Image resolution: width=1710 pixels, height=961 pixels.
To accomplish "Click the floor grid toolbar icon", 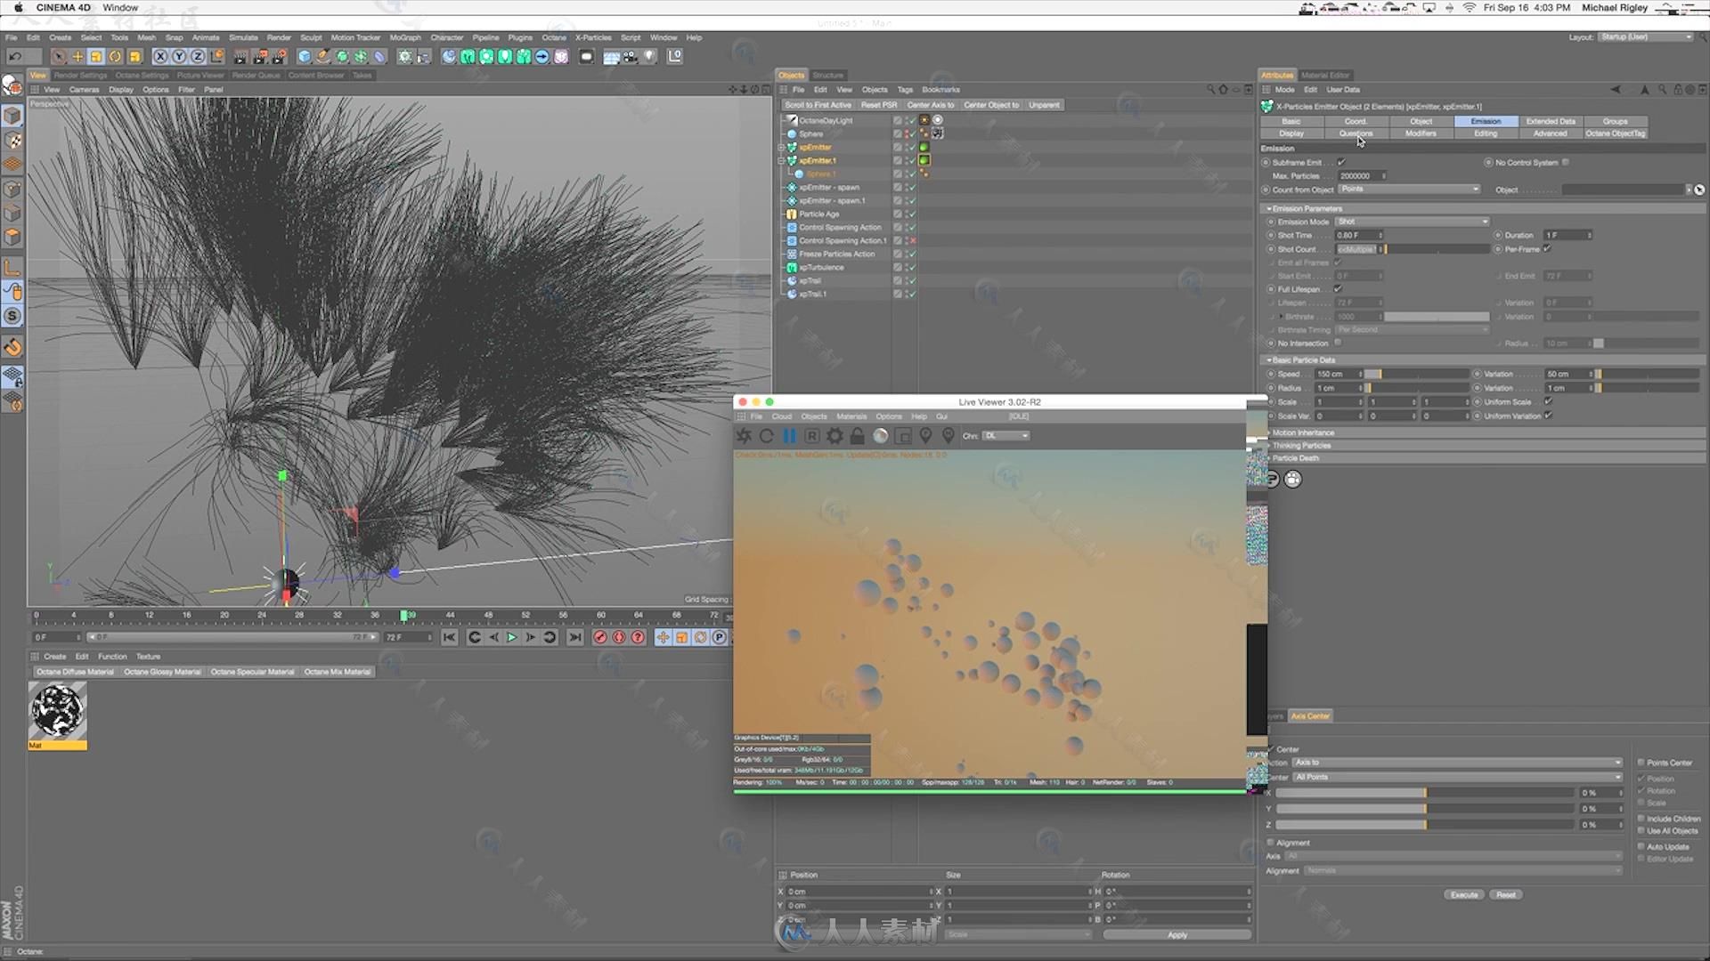I will (611, 57).
